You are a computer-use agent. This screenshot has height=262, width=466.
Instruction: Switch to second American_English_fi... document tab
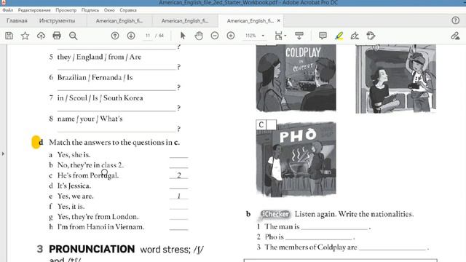(185, 20)
